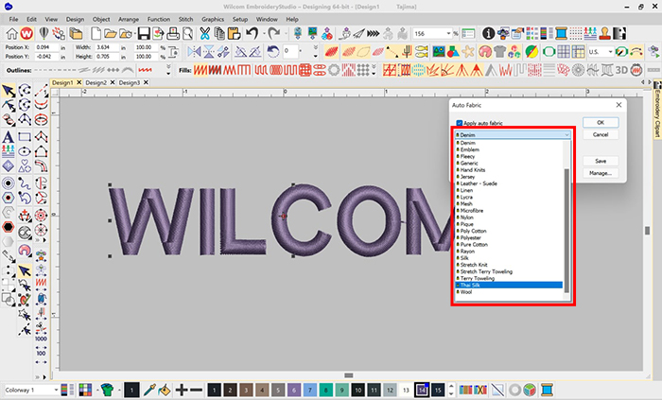Open the File menu

13,20
